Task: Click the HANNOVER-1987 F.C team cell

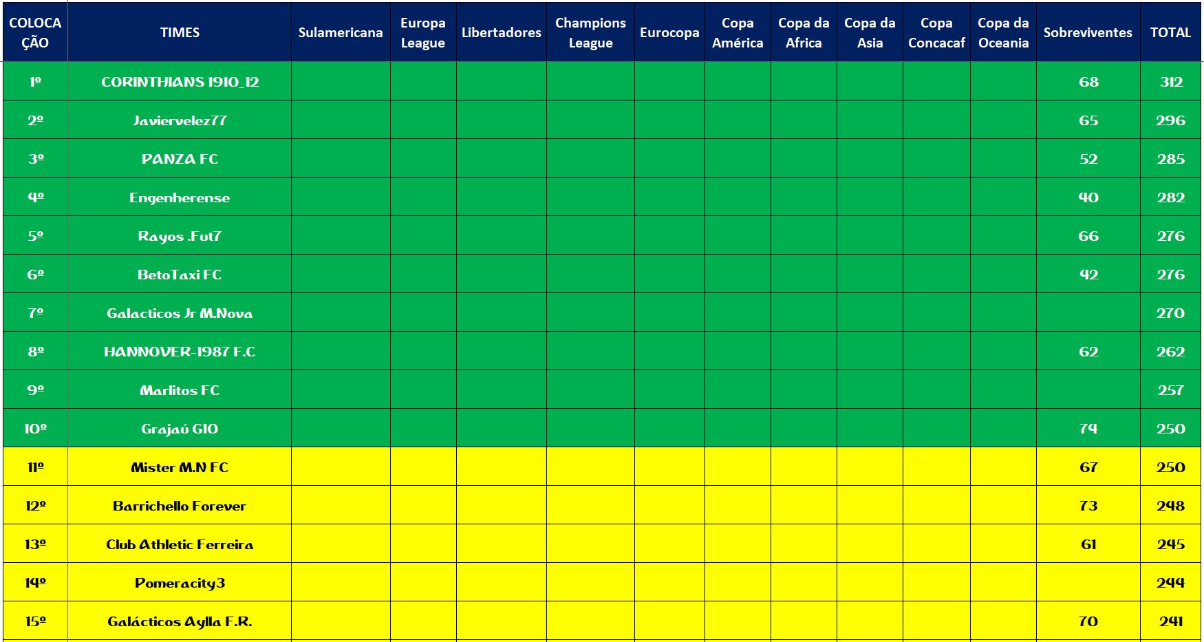Action: pos(180,352)
